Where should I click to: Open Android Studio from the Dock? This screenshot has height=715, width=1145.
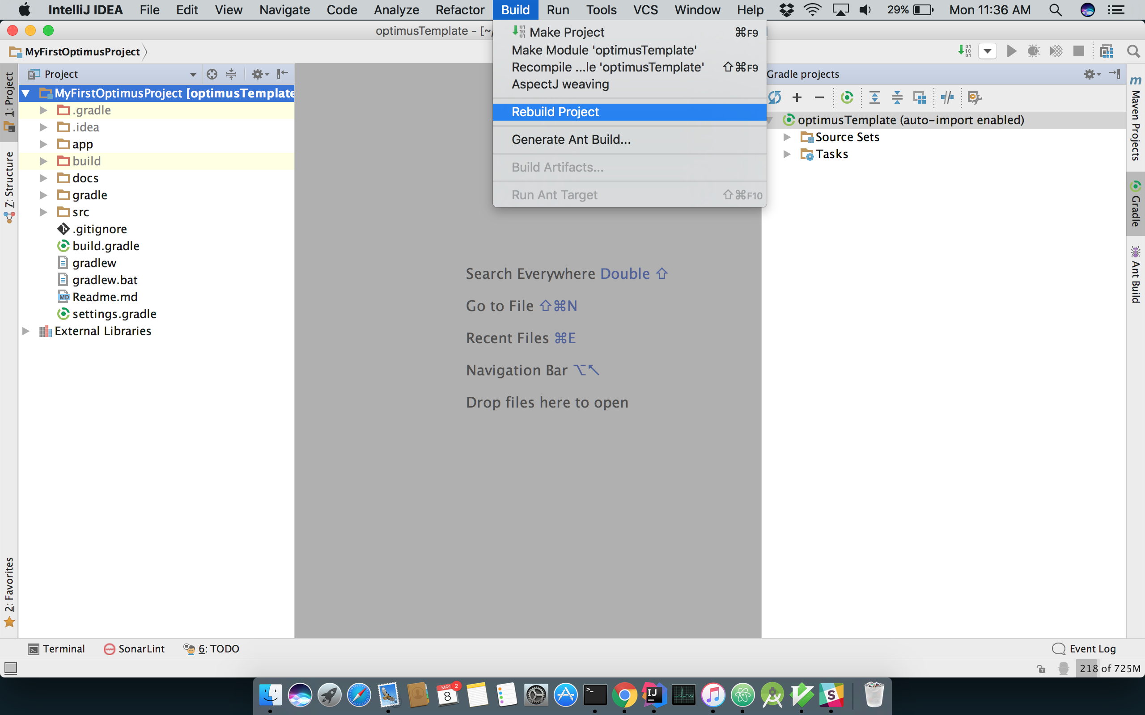coord(772,695)
